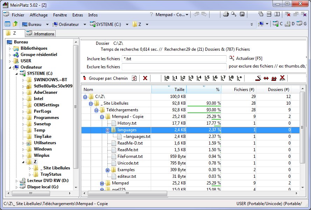The image size is (311, 210).
Task: Open the Mempad - Co... dropdown
Action: 172,14
